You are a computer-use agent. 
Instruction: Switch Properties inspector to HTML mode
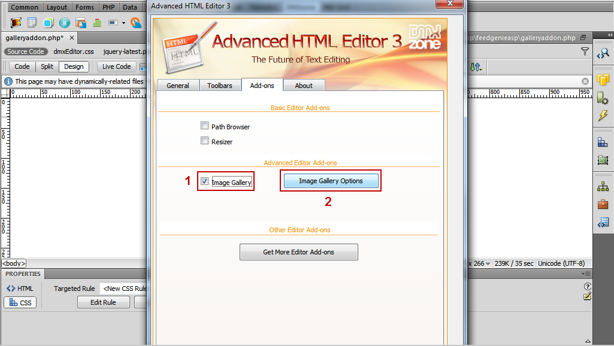[20, 289]
